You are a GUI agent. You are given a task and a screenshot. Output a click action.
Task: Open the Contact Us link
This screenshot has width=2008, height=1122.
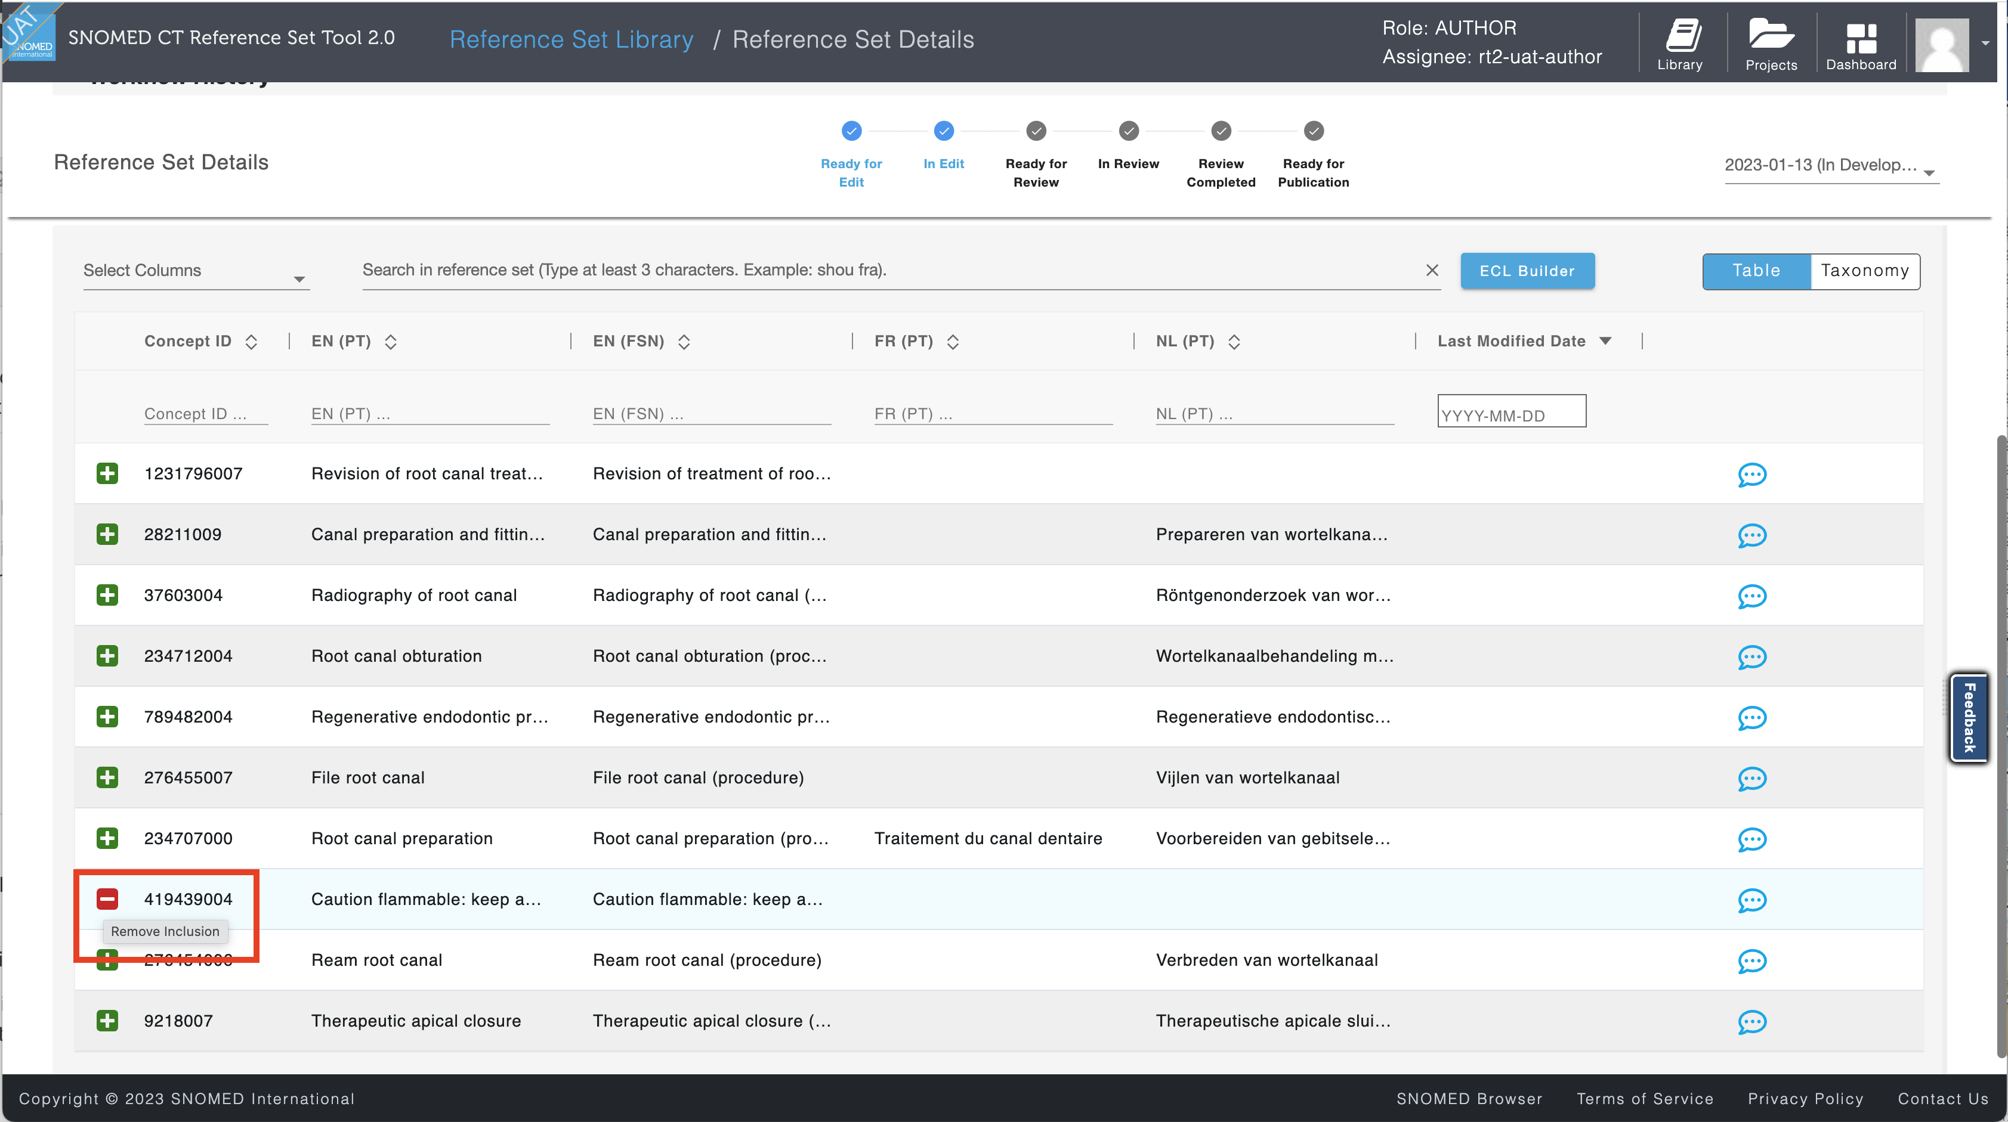click(x=1942, y=1099)
